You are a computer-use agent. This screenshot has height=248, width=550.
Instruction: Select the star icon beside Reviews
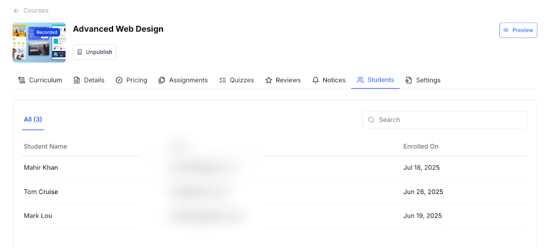269,80
